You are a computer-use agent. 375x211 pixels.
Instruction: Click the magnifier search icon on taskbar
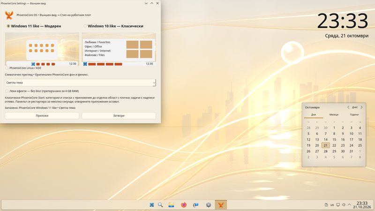(160, 205)
